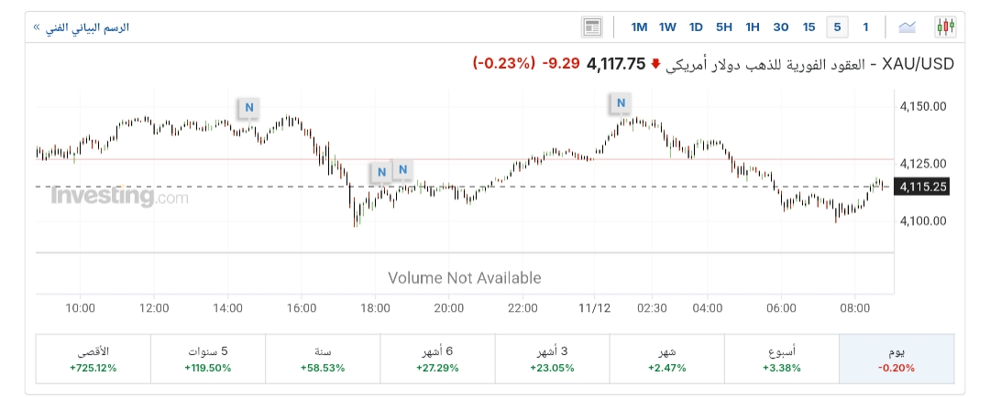Click the XAU/USD instrument title
990x397 pixels.
[x=918, y=64]
